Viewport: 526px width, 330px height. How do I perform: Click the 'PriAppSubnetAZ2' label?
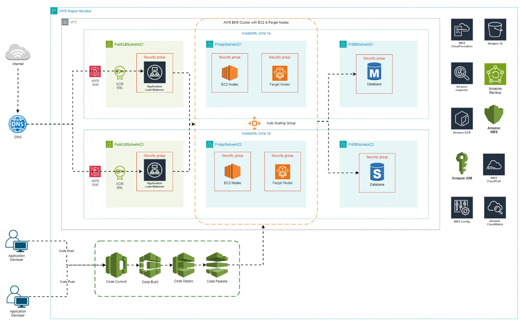coord(228,145)
